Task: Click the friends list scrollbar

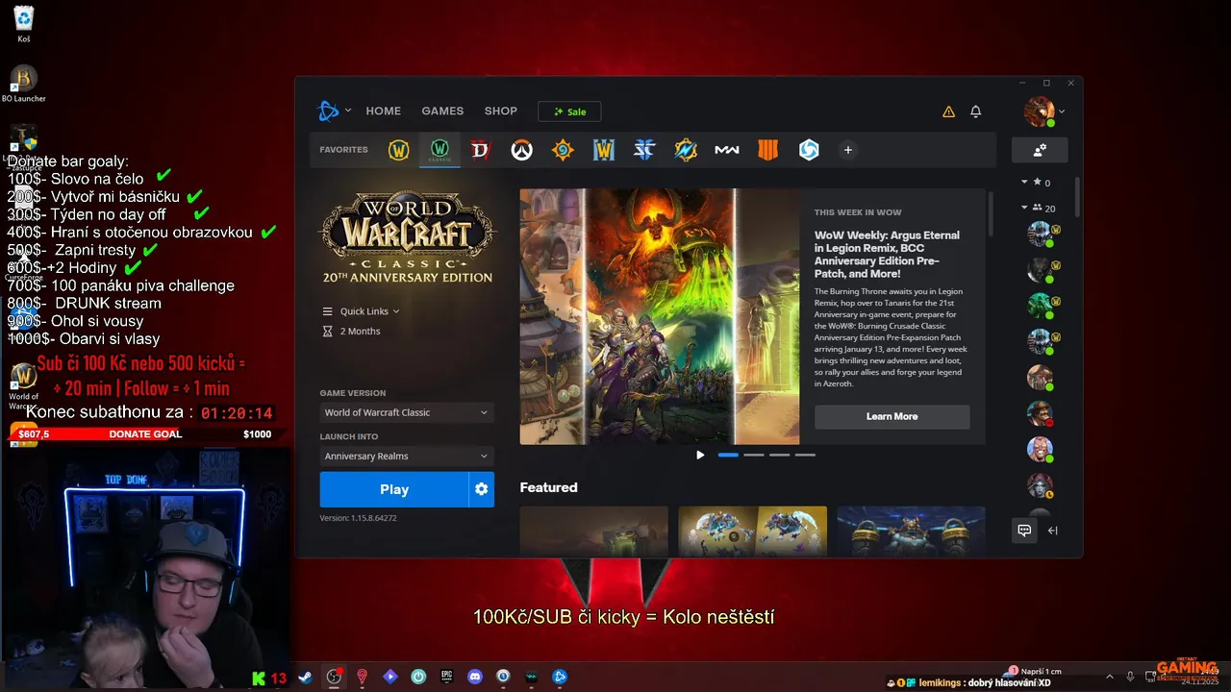Action: tap(1077, 197)
